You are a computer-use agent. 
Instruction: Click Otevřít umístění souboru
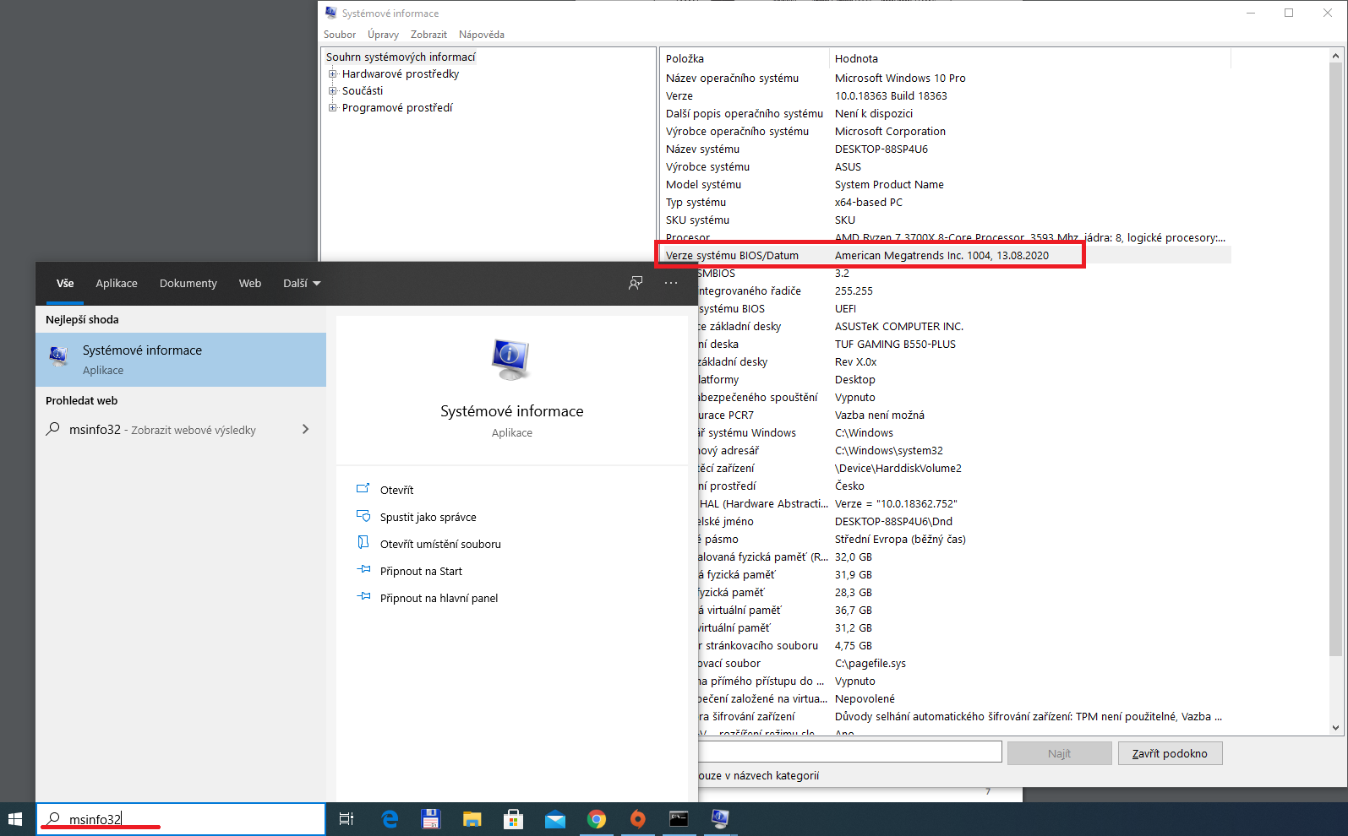[440, 544]
